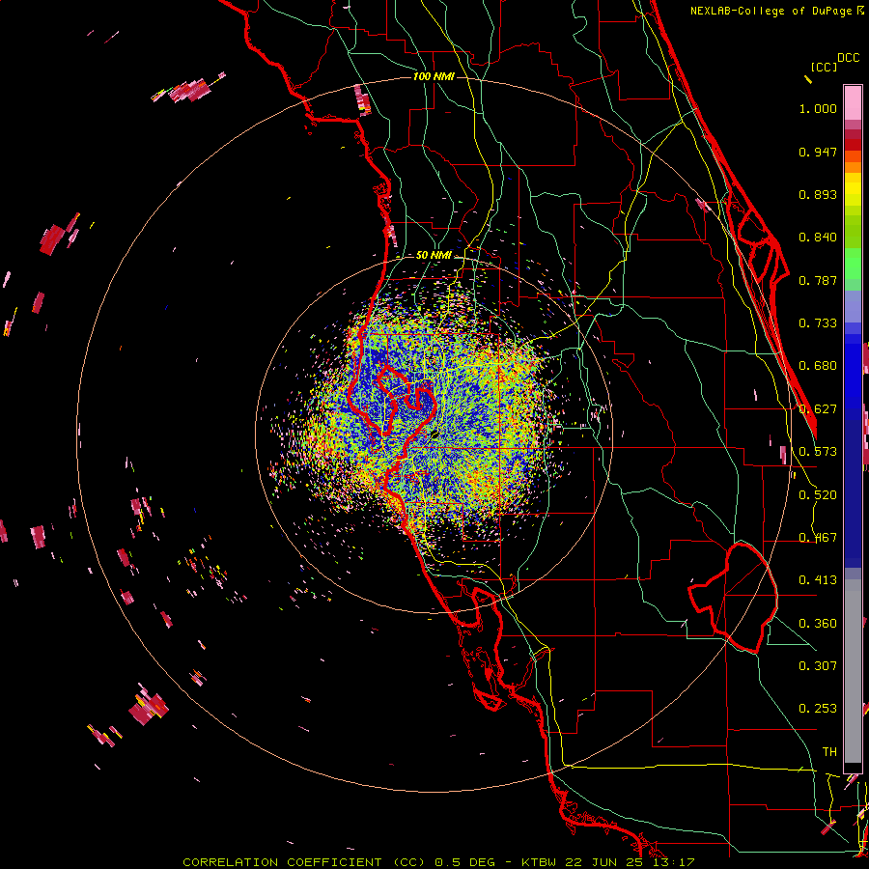Pick the gray segment of color bar
The image size is (869, 869).
[x=853, y=671]
